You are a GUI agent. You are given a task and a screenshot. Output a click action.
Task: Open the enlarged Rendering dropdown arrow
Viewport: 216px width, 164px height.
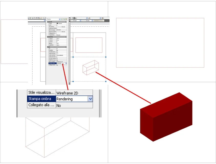tap(90, 99)
